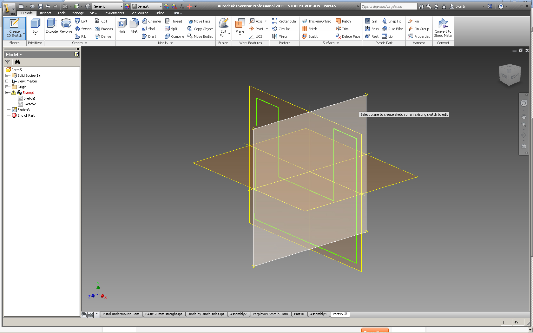
Task: Click the Snap Fit tool
Action: coord(392,21)
